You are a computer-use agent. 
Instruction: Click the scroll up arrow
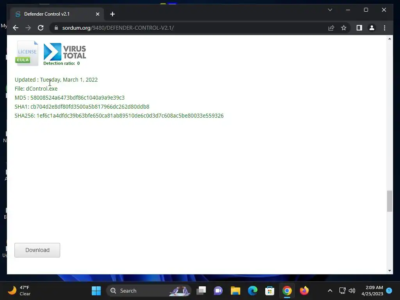point(389,39)
